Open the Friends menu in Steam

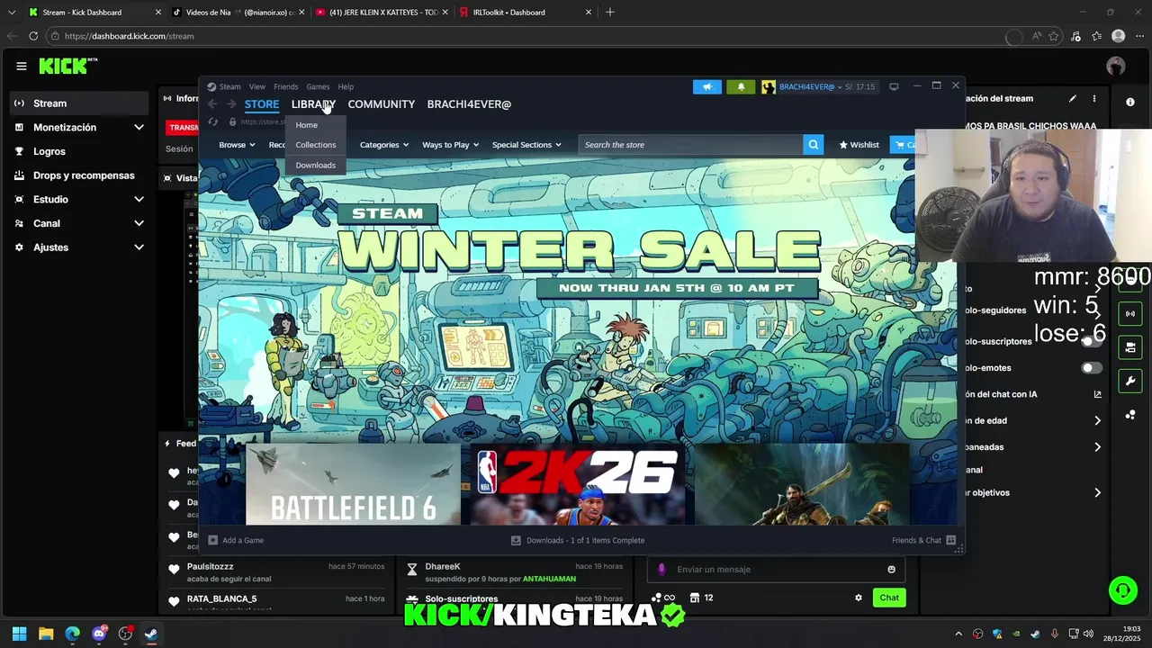coord(285,87)
